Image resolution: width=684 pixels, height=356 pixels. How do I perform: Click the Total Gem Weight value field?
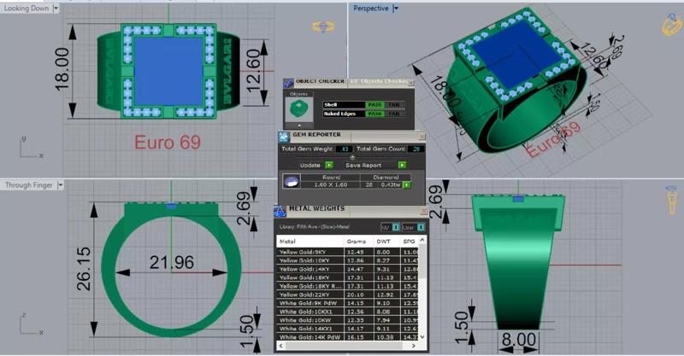pyautogui.click(x=345, y=149)
